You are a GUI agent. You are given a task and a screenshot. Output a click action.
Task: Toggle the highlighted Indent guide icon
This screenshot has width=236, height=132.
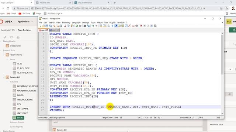116,26
